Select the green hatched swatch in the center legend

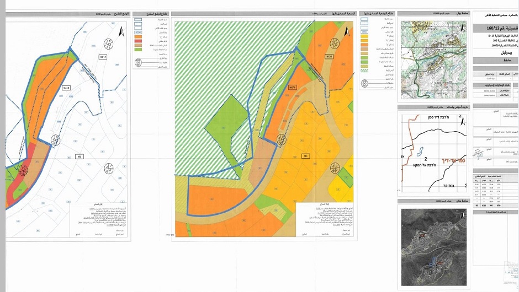point(365,70)
